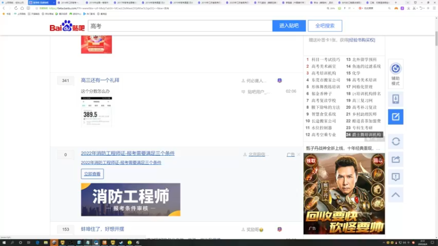Open Edge from the taskbar
Image resolution: width=438 pixels, height=246 pixels.
pos(37,243)
